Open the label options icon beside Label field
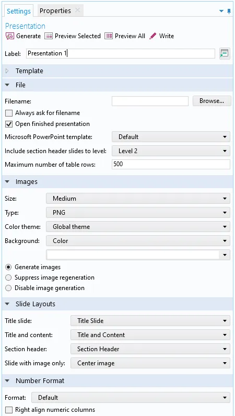 225,54
